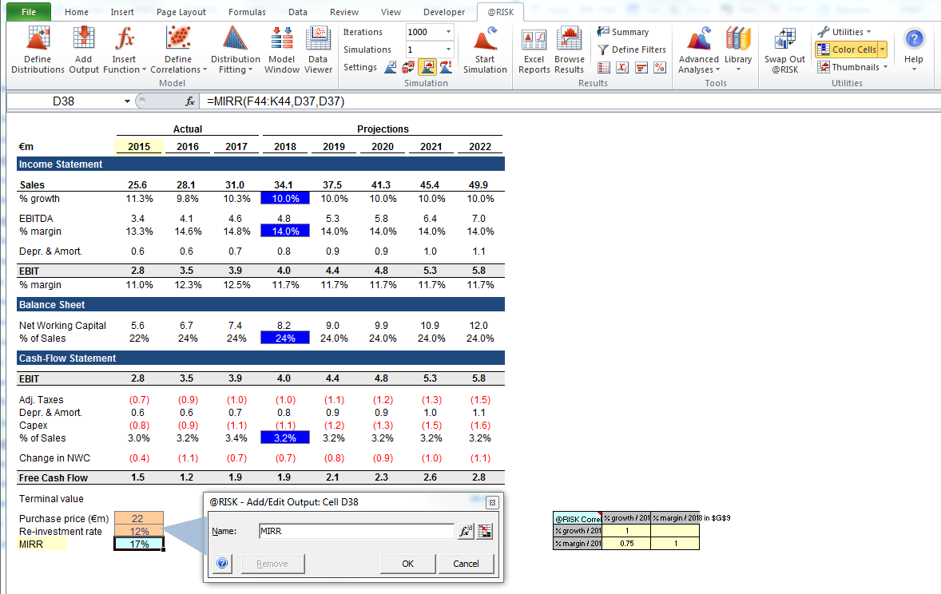Click the formula bar showing MIRR formula
The height and width of the screenshot is (594, 941).
tap(570, 101)
